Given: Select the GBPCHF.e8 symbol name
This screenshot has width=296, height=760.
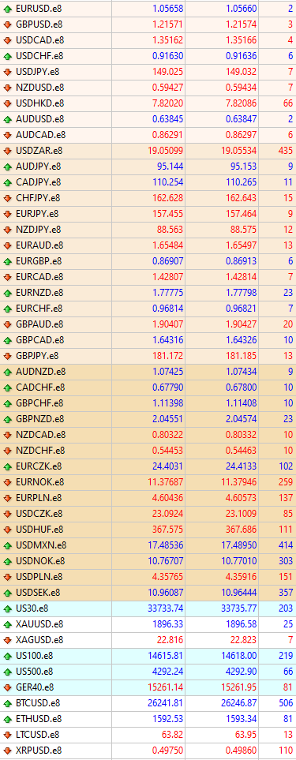Looking at the screenshot, I should click(x=39, y=403).
